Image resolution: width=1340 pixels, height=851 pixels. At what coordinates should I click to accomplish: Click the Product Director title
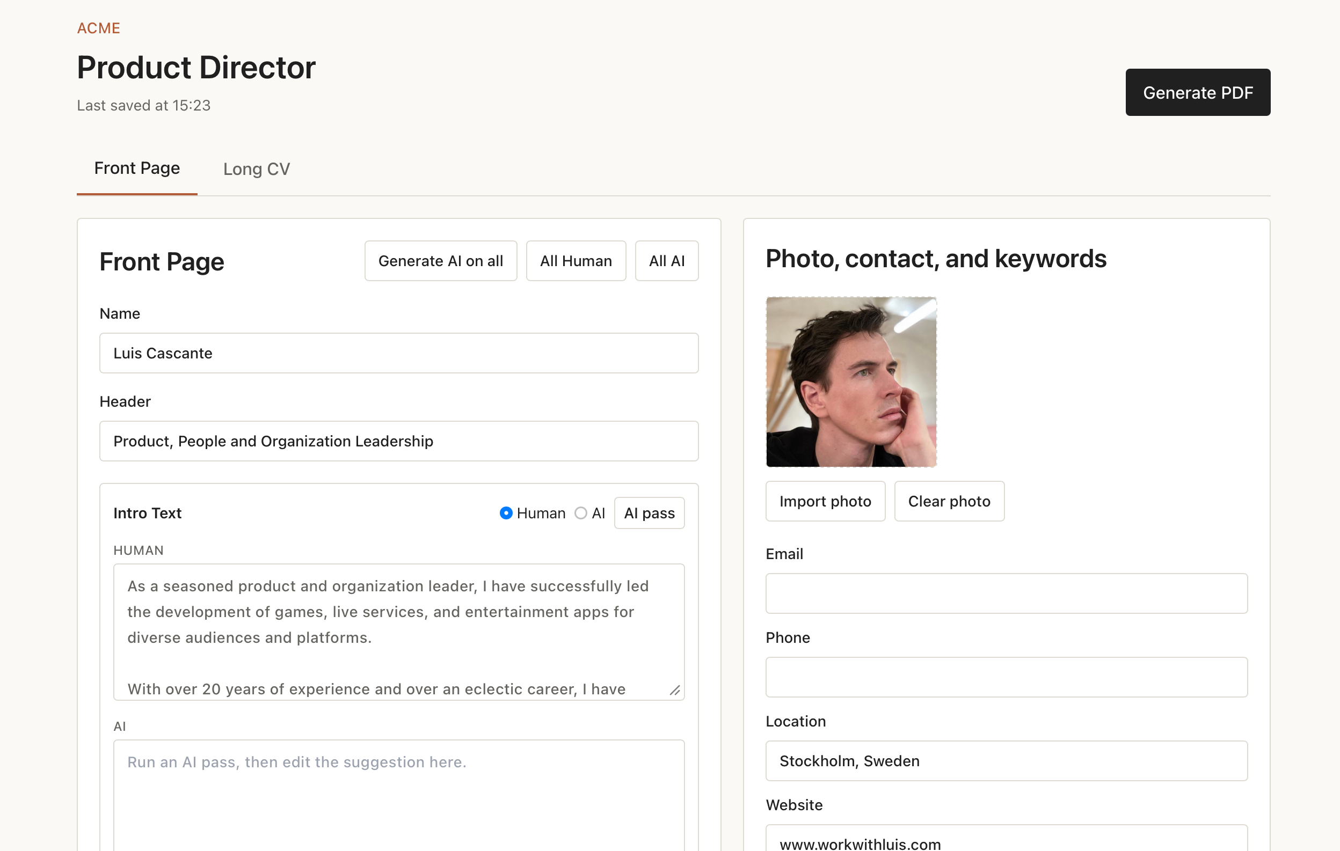(196, 67)
